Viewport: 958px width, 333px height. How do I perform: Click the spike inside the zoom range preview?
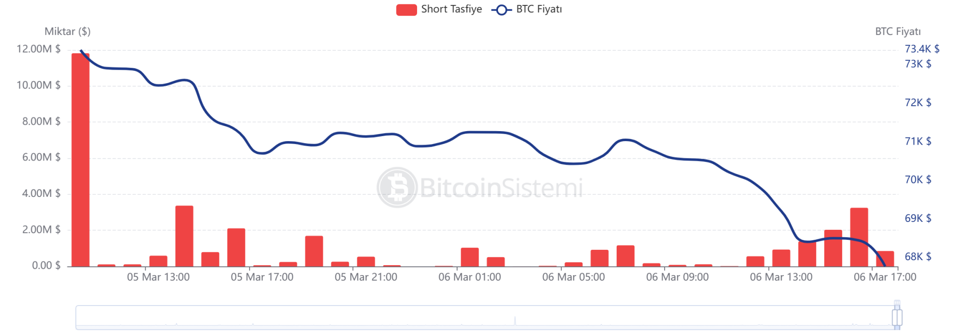[515, 321]
